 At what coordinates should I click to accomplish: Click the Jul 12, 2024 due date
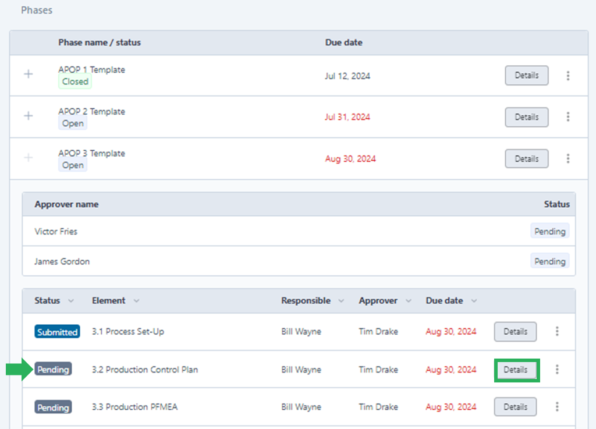[347, 76]
